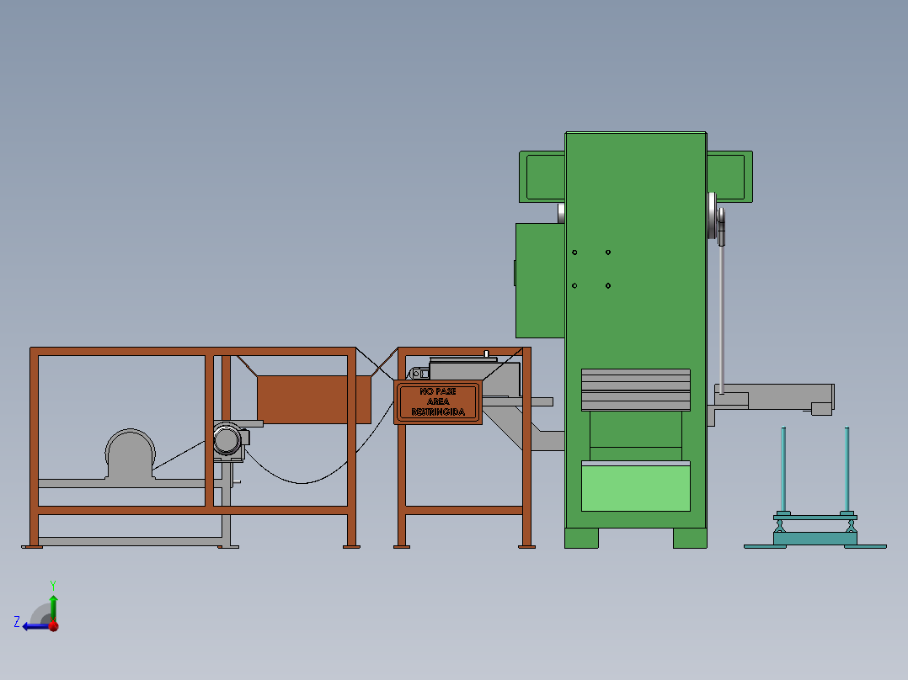Select the flywheel pulley on press right side
Viewport: 908px width, 680px height.
(x=713, y=215)
